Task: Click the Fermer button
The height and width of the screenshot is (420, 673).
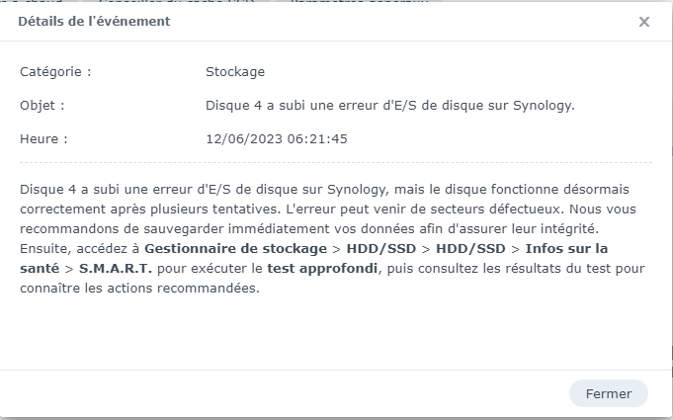Action: (608, 393)
